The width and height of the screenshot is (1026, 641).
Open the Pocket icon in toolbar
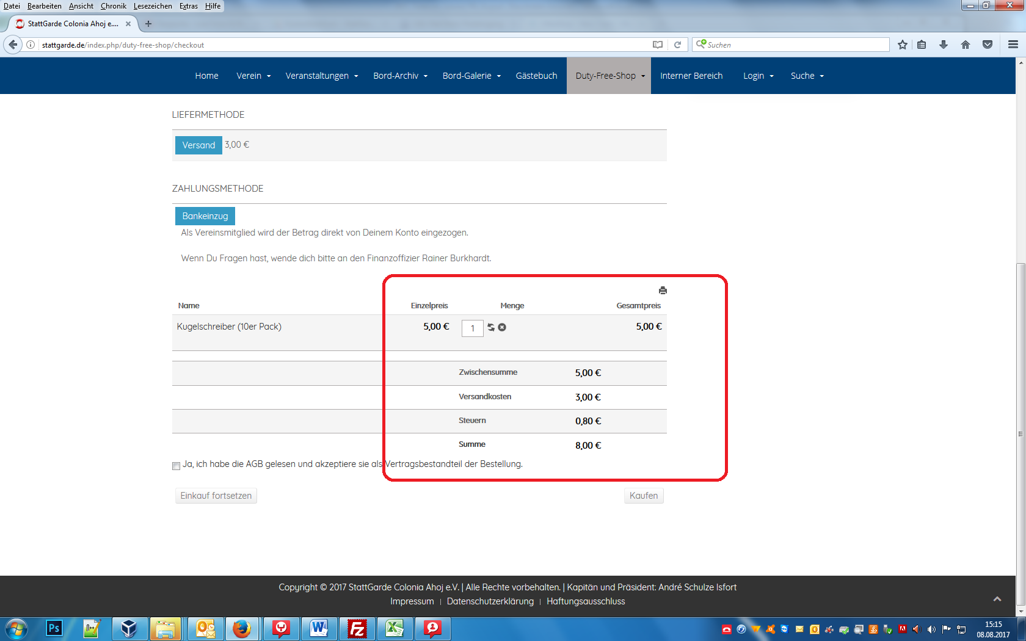(988, 45)
